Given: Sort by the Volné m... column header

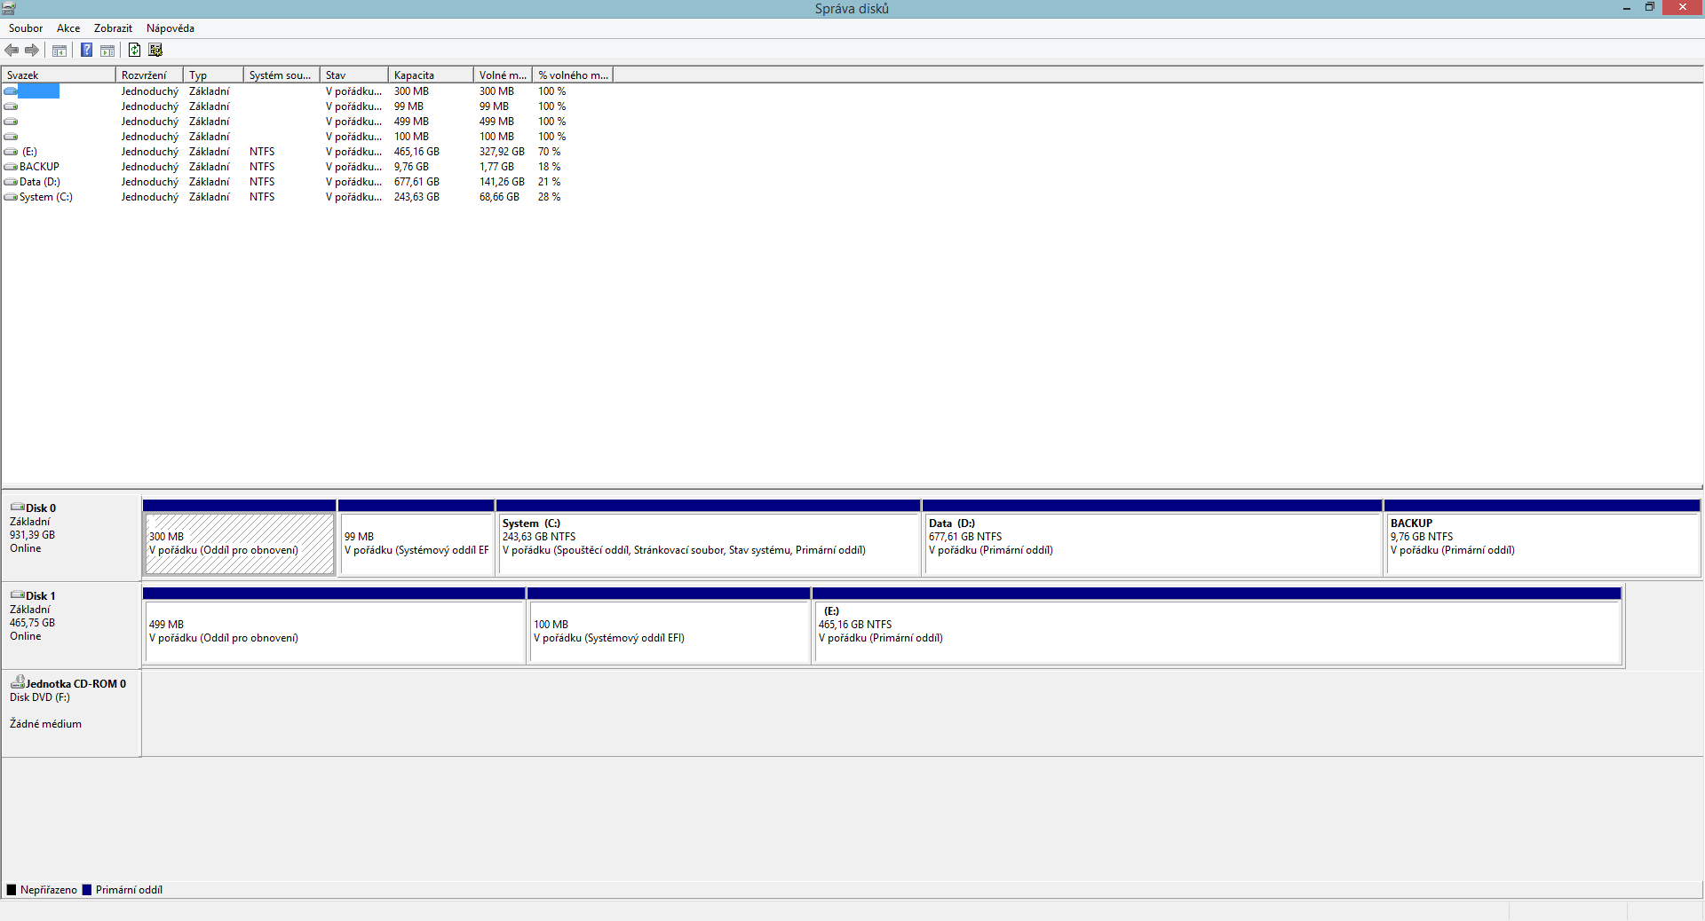Looking at the screenshot, I should (503, 75).
